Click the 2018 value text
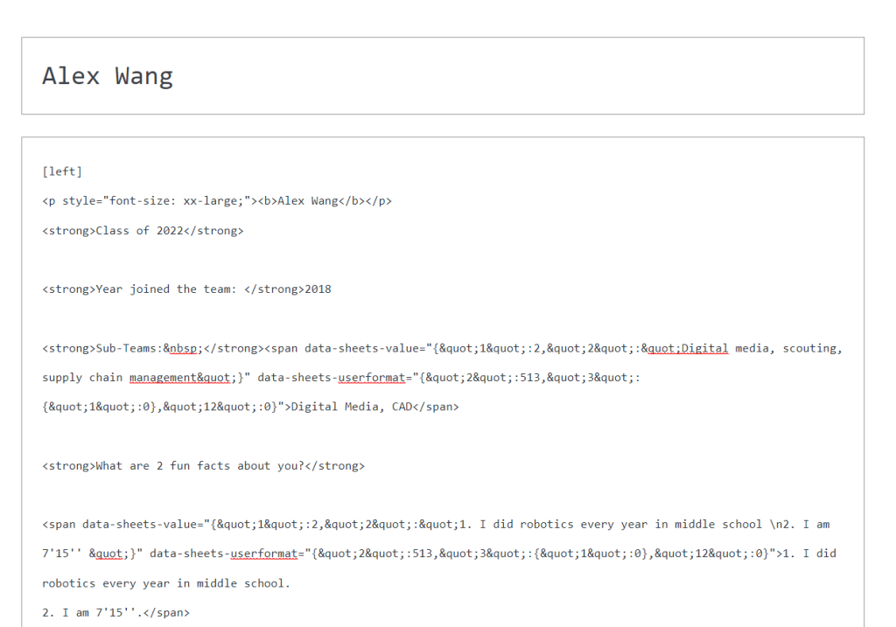 317,289
